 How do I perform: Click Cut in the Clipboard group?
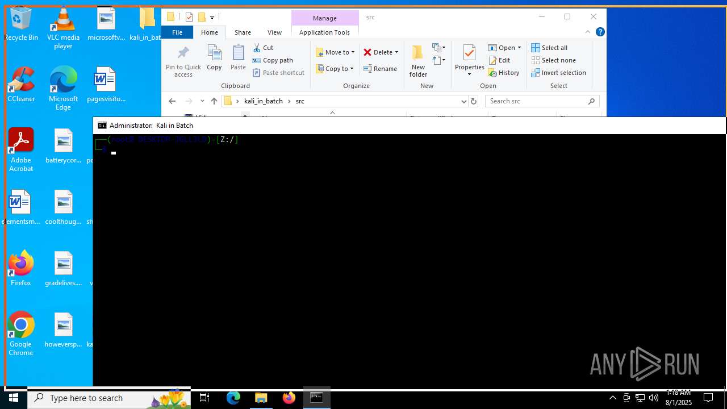(263, 48)
